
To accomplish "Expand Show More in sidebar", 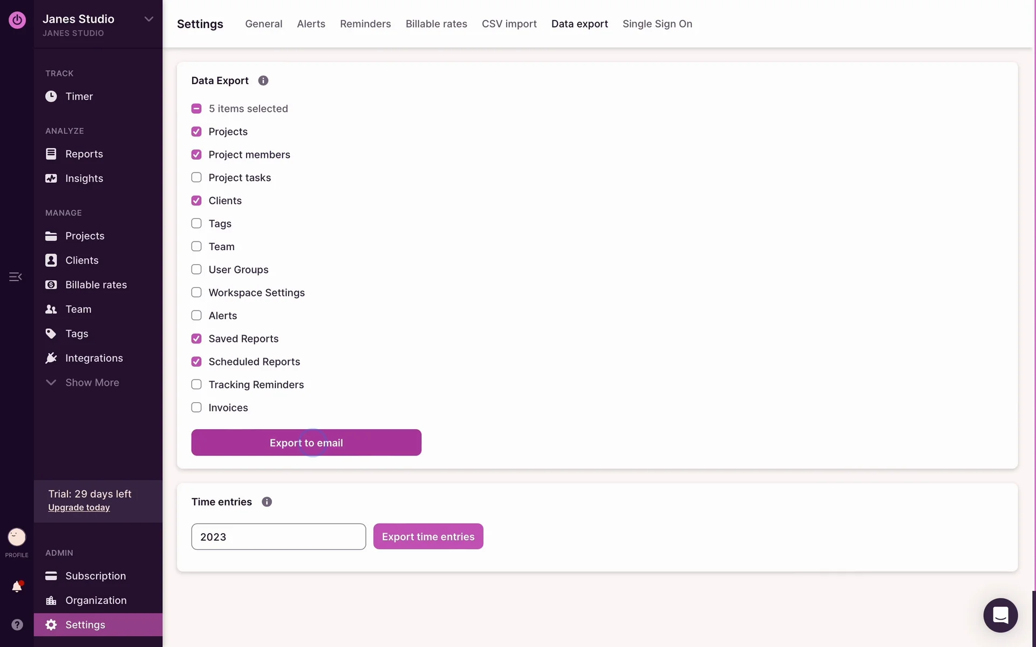I will [x=92, y=382].
